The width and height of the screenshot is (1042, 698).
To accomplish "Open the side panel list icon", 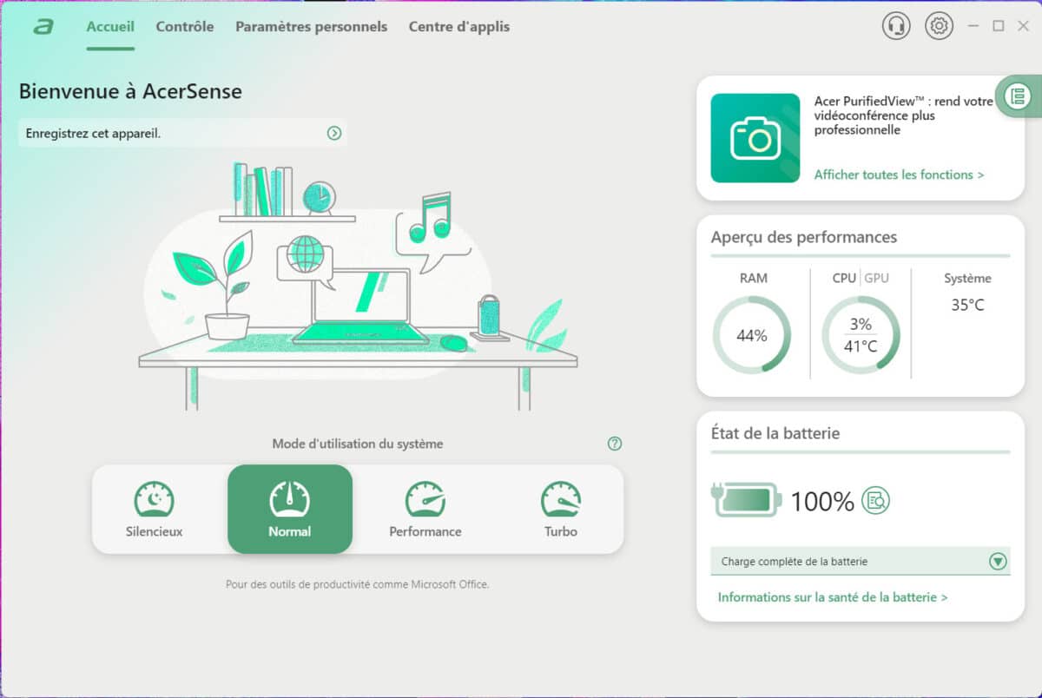I will [1018, 96].
